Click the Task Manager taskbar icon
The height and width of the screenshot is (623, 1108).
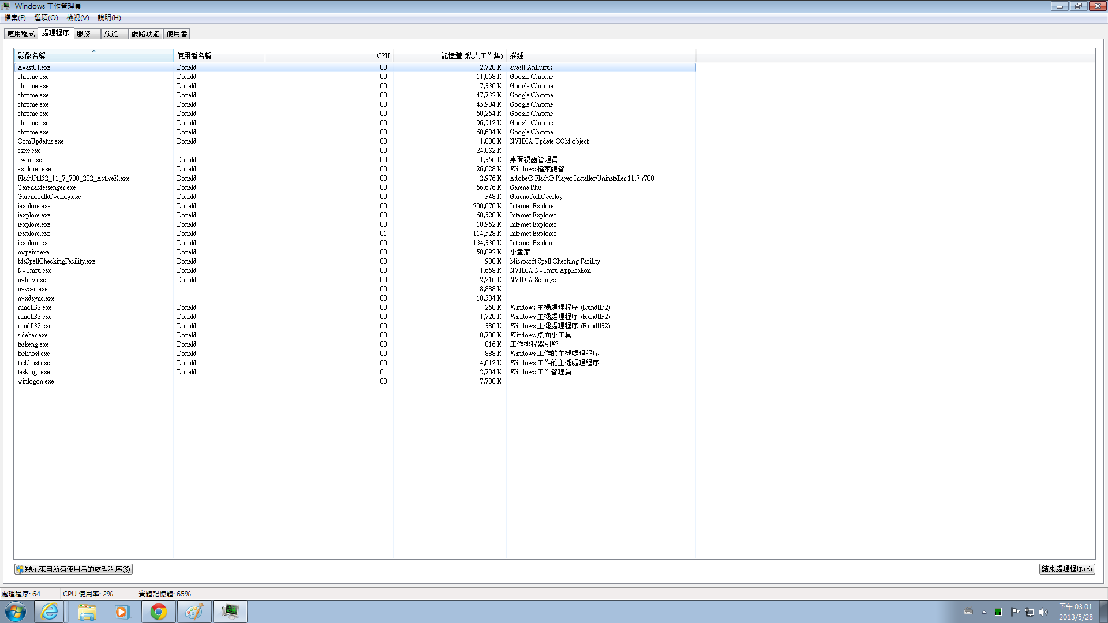tap(230, 611)
